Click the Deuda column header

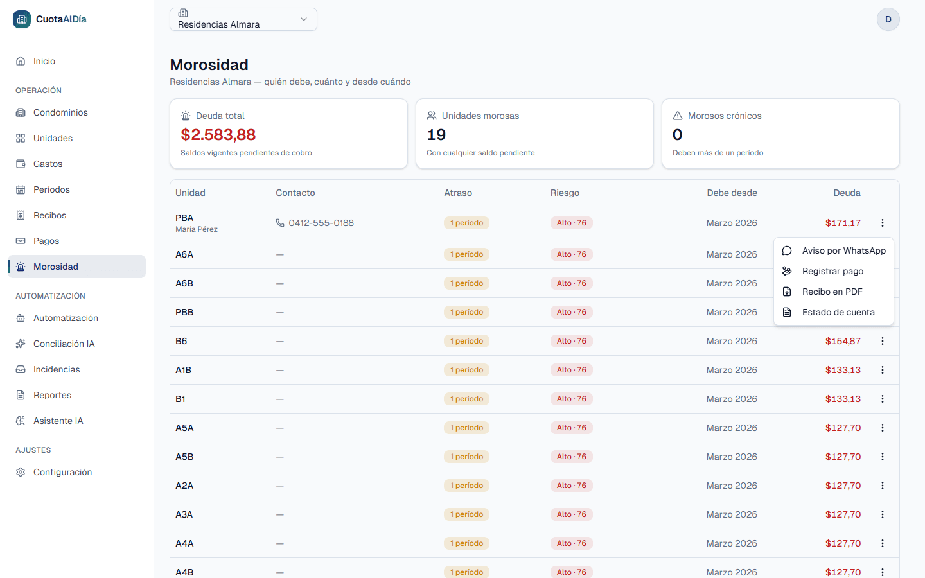(847, 193)
